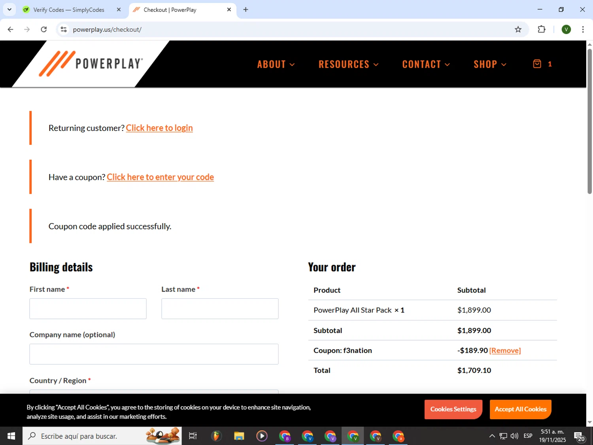Screen dimensions: 593x445
Task: Open the media player taskbar icon
Action: coord(262,436)
